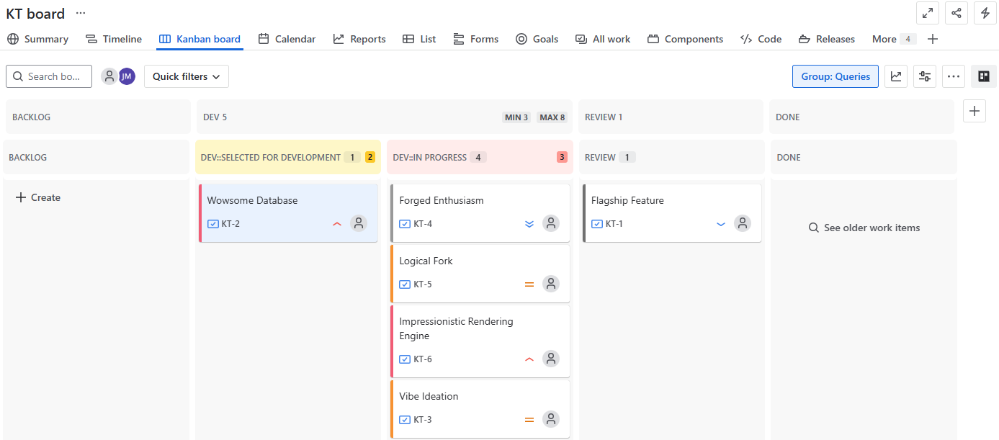Click the Search board input field
The height and width of the screenshot is (440, 999).
(49, 76)
